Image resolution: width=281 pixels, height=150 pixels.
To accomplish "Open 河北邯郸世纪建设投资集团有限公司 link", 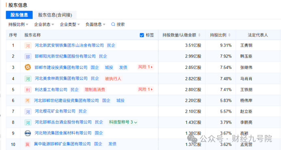I will 66,101.
